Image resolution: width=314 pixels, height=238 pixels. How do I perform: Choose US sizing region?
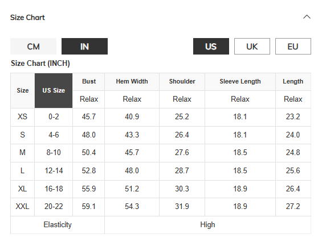coord(211,47)
